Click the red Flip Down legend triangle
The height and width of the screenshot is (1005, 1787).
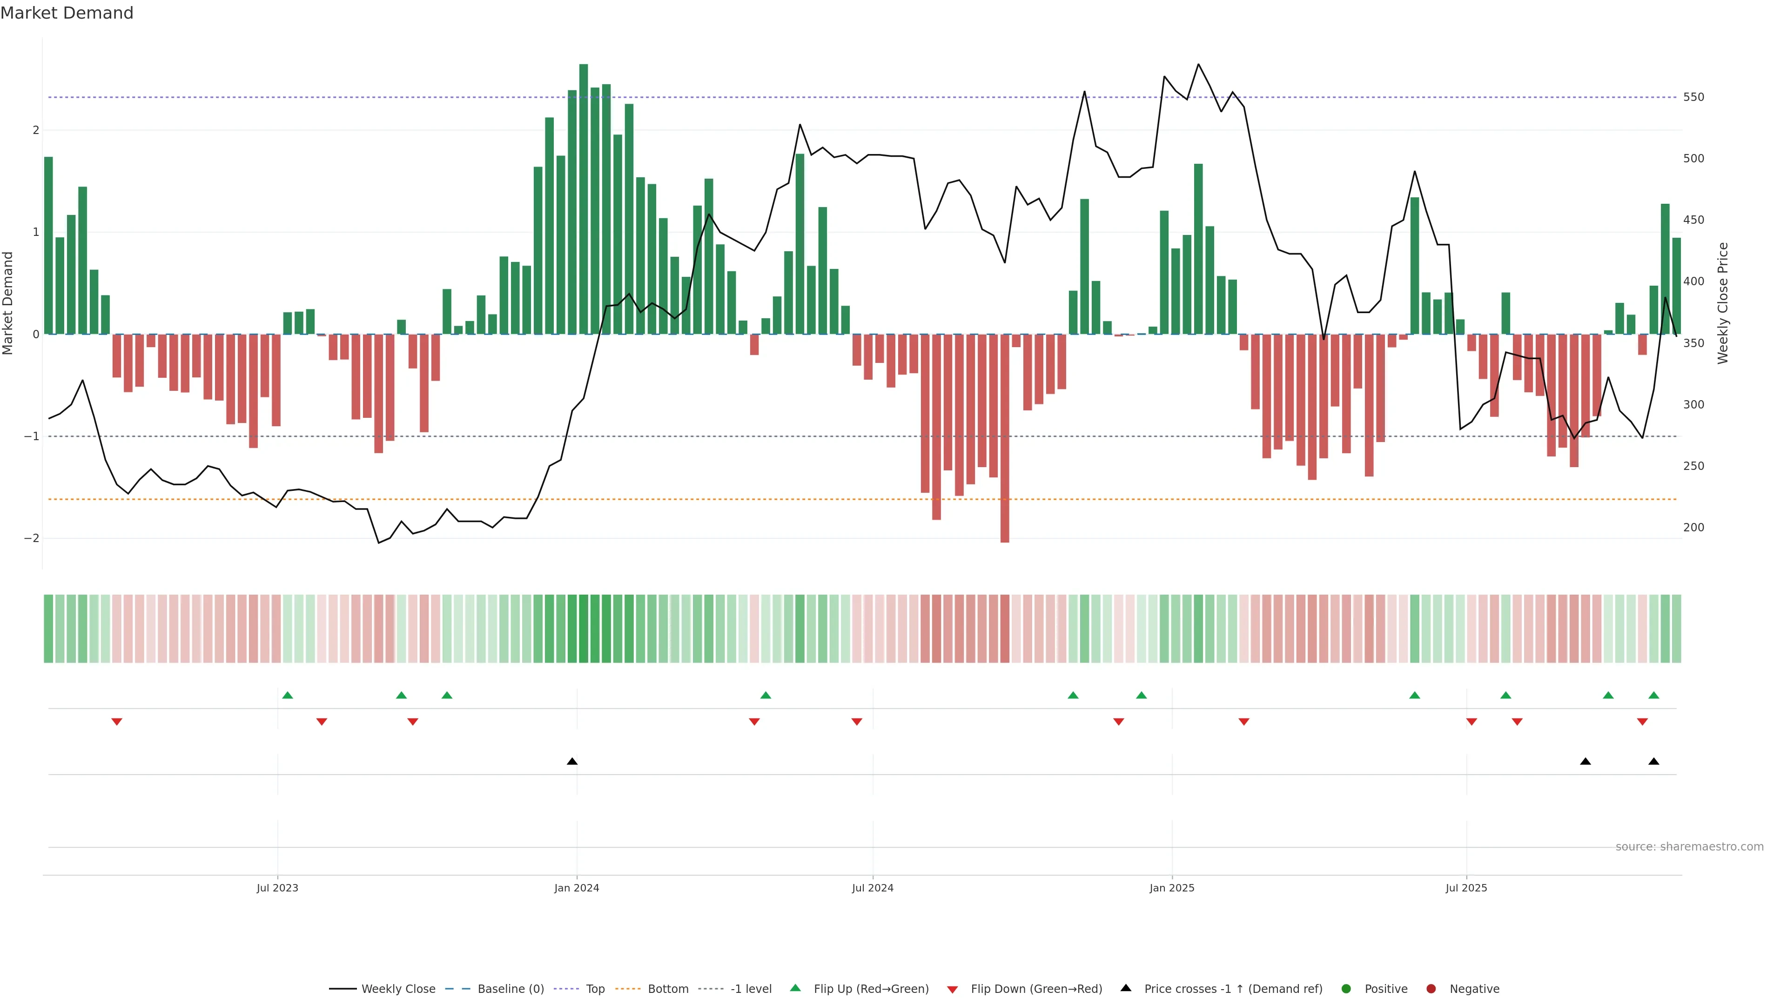tap(953, 990)
